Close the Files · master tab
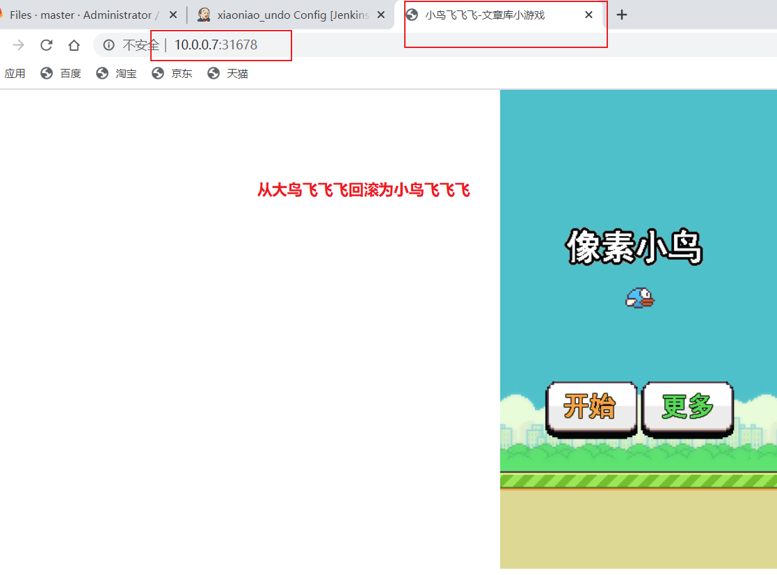This screenshot has width=777, height=575. [x=173, y=15]
